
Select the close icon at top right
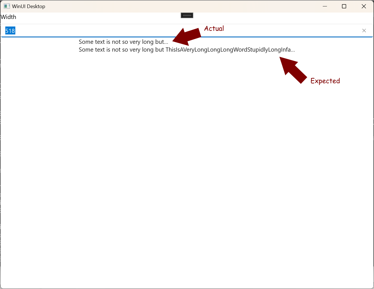[364, 6]
